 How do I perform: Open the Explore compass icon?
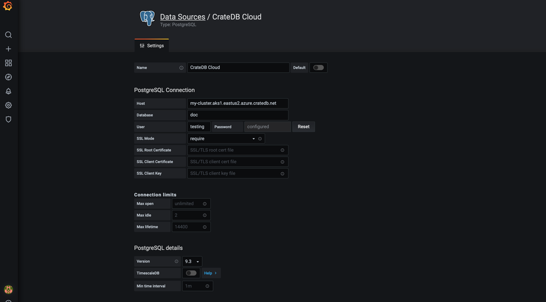tap(8, 77)
